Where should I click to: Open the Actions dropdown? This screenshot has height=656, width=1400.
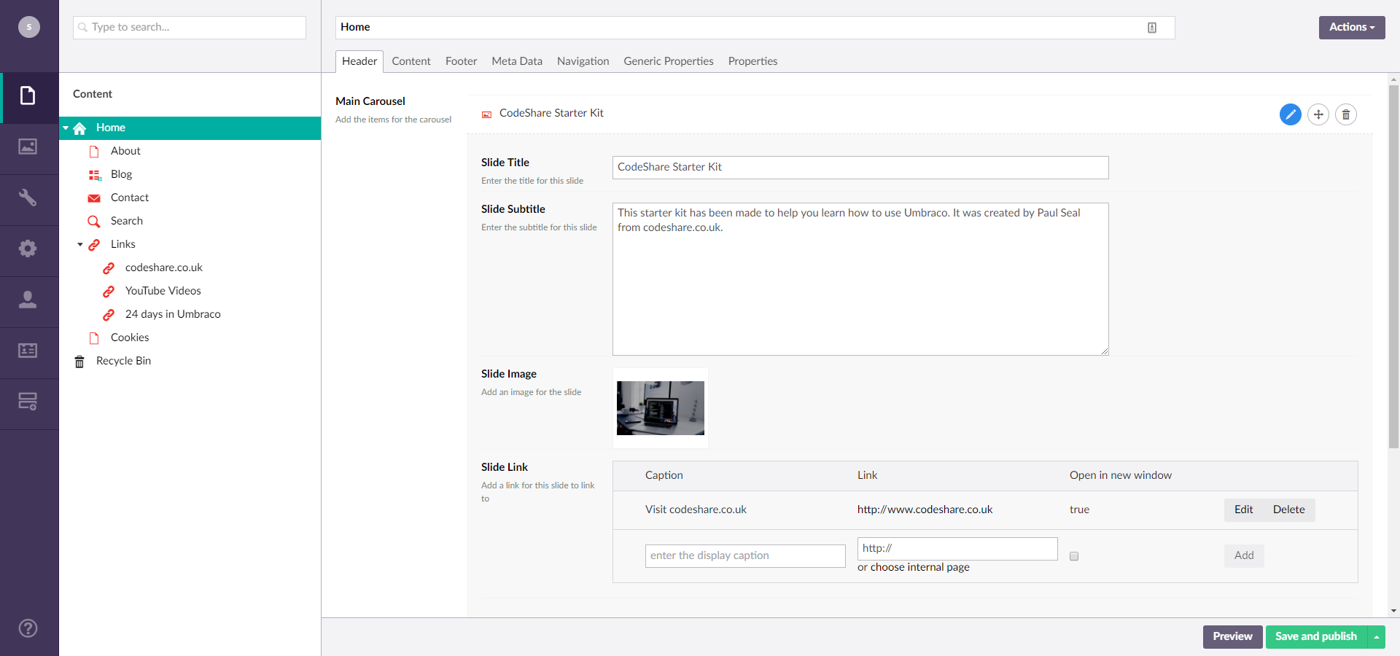coord(1352,28)
